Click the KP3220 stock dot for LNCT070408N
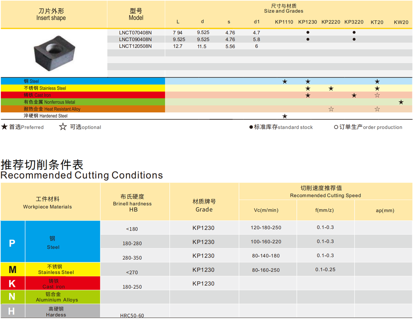413x331 pixels. tap(354, 32)
